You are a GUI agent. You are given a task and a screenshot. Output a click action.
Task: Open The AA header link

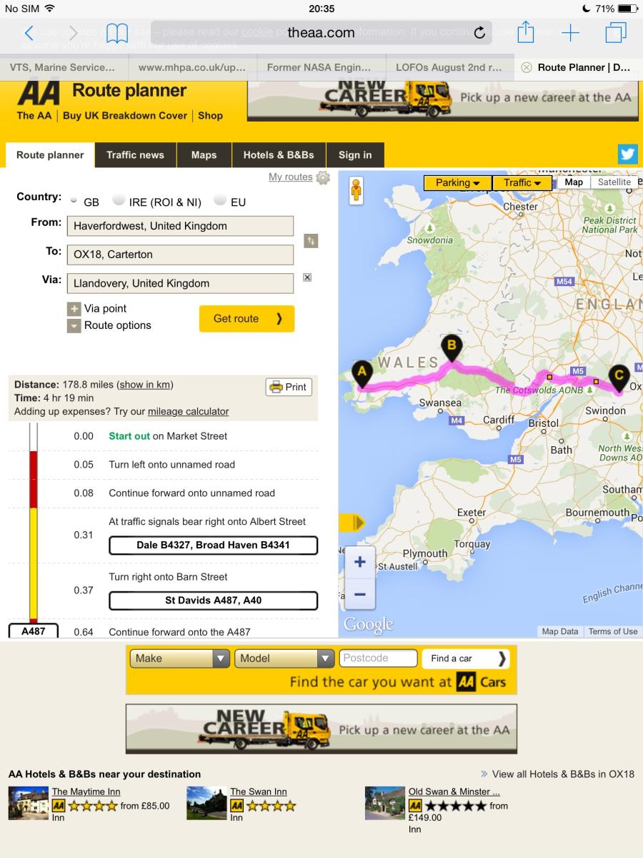tap(34, 115)
